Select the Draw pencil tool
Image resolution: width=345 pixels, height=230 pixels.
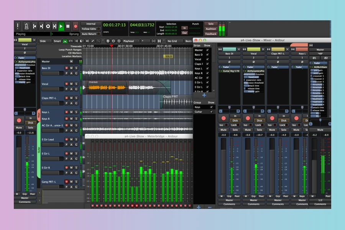coord(93,41)
